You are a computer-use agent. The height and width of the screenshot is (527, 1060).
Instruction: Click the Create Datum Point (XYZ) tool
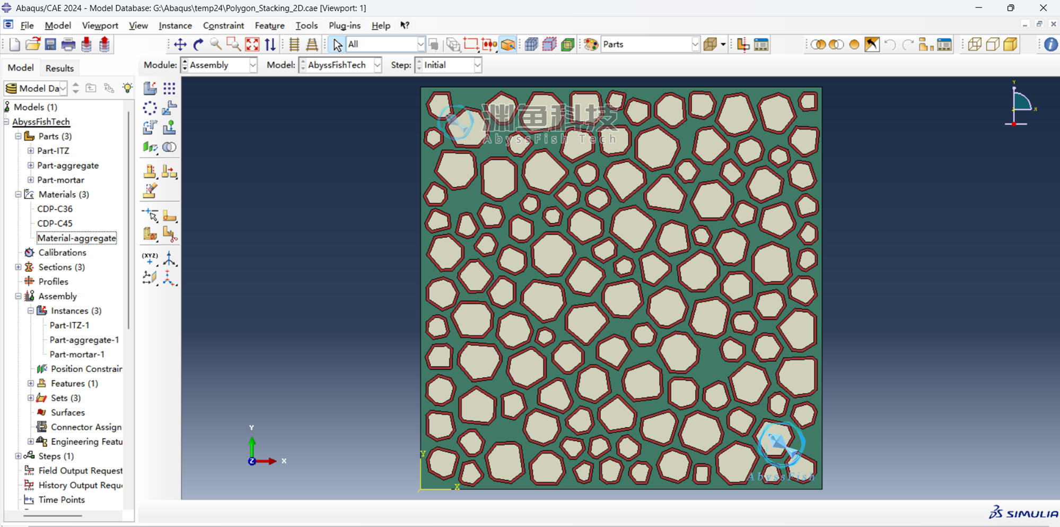coord(150,259)
